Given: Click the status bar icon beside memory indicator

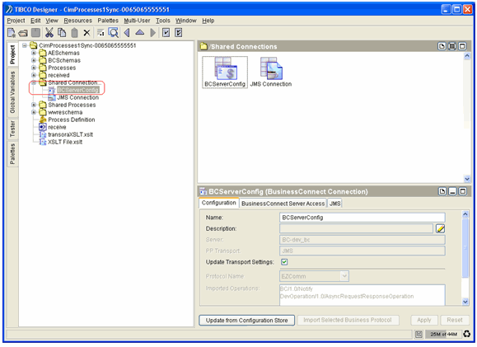Looking at the screenshot, I should [419, 334].
